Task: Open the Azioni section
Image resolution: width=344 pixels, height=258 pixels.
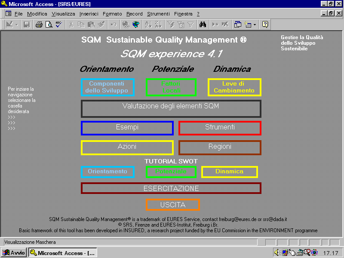Action: [x=127, y=147]
